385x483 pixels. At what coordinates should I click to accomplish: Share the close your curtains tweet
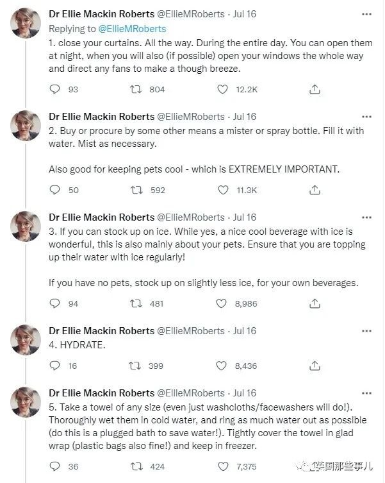(x=315, y=89)
